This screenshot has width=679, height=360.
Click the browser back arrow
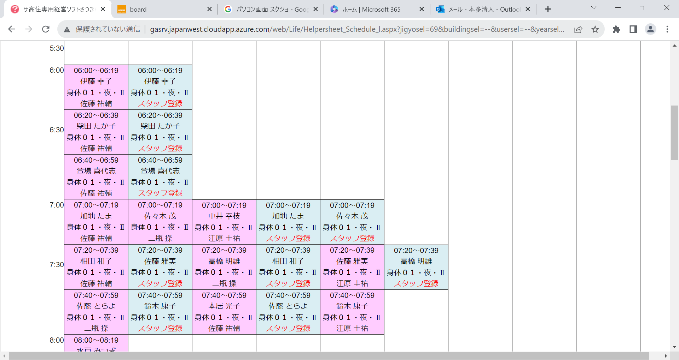point(12,29)
